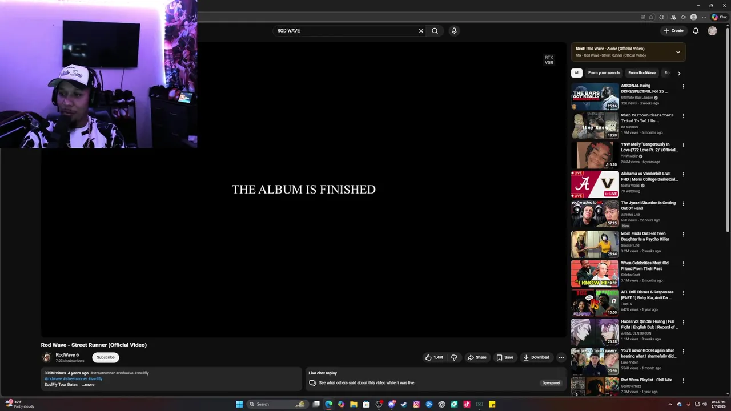731x411 pixels.
Task: Open Mom Finds Out Her Teen Daughter thumbnail
Action: [595, 244]
